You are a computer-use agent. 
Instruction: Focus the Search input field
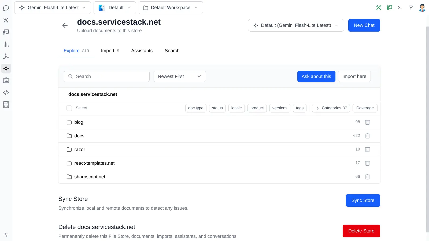tap(107, 76)
